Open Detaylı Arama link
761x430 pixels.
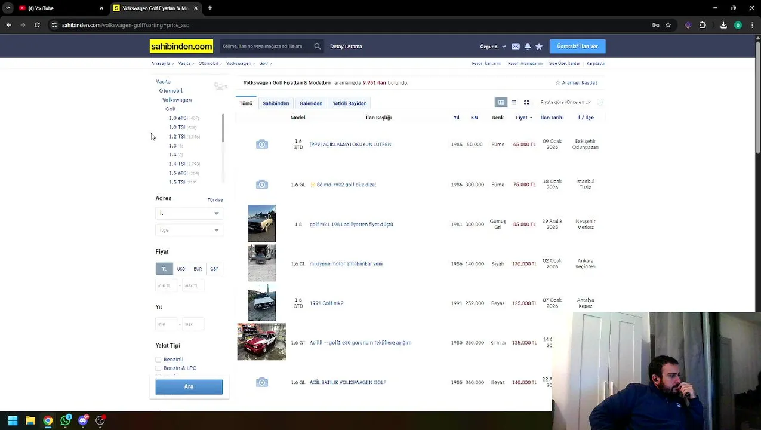tap(346, 46)
